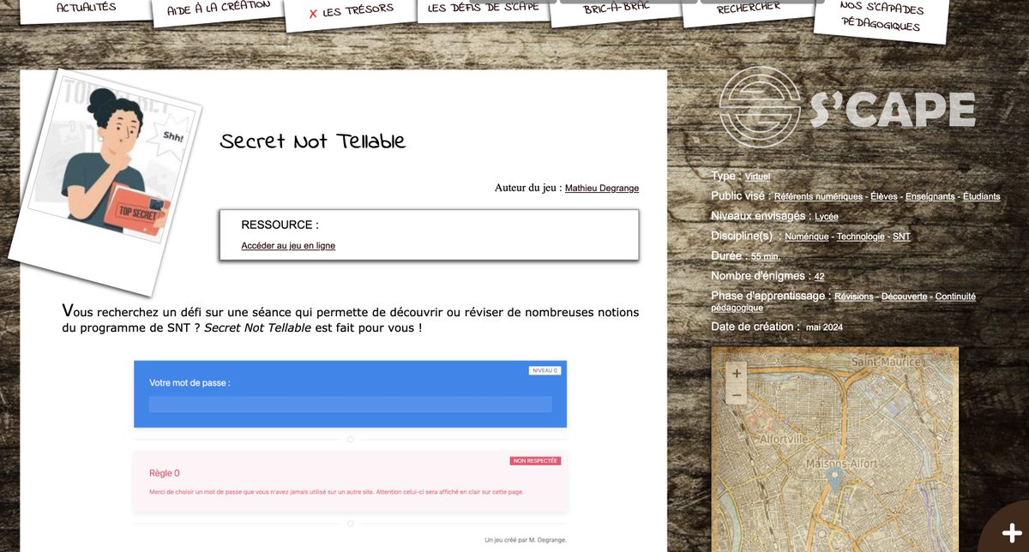
Task: Zoom out on the map
Action: (x=737, y=394)
